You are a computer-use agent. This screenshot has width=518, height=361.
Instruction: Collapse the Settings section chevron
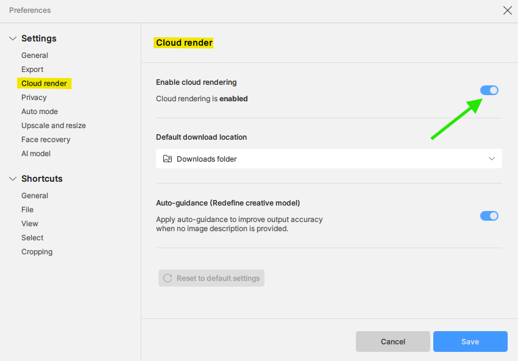coord(13,38)
